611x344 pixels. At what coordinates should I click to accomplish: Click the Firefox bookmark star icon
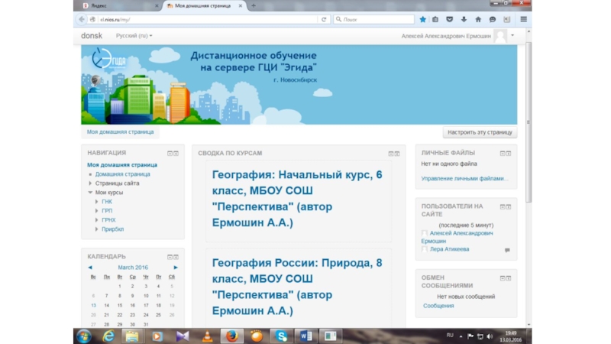tap(422, 19)
